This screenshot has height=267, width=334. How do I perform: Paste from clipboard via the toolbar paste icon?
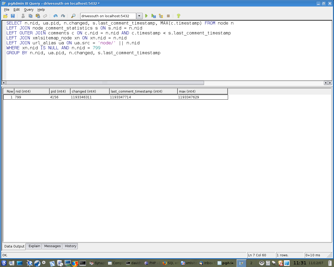click(x=38, y=16)
